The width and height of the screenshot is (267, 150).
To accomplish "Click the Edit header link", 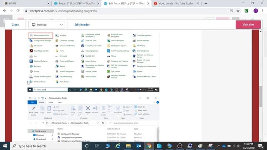I will point(82,25).
